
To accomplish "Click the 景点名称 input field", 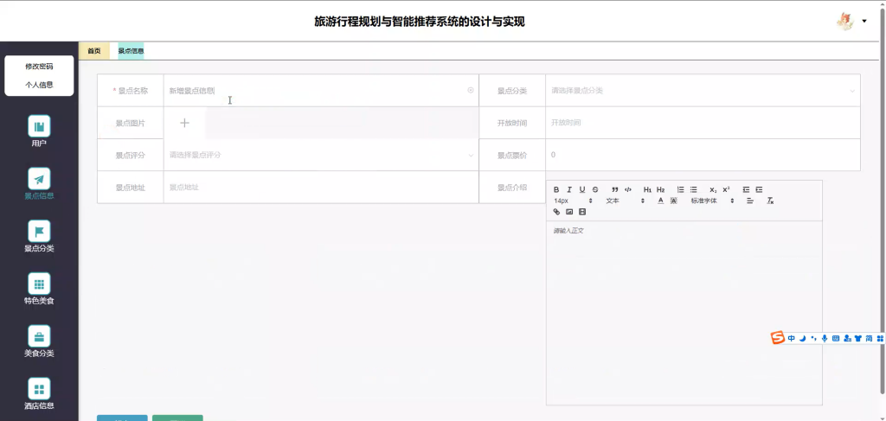I will 321,90.
